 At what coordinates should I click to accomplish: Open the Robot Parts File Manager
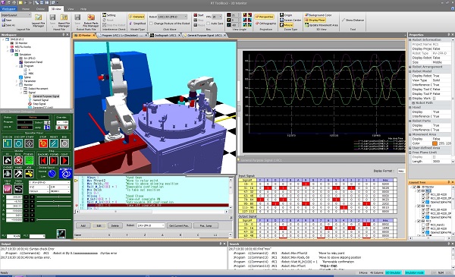click(x=91, y=20)
